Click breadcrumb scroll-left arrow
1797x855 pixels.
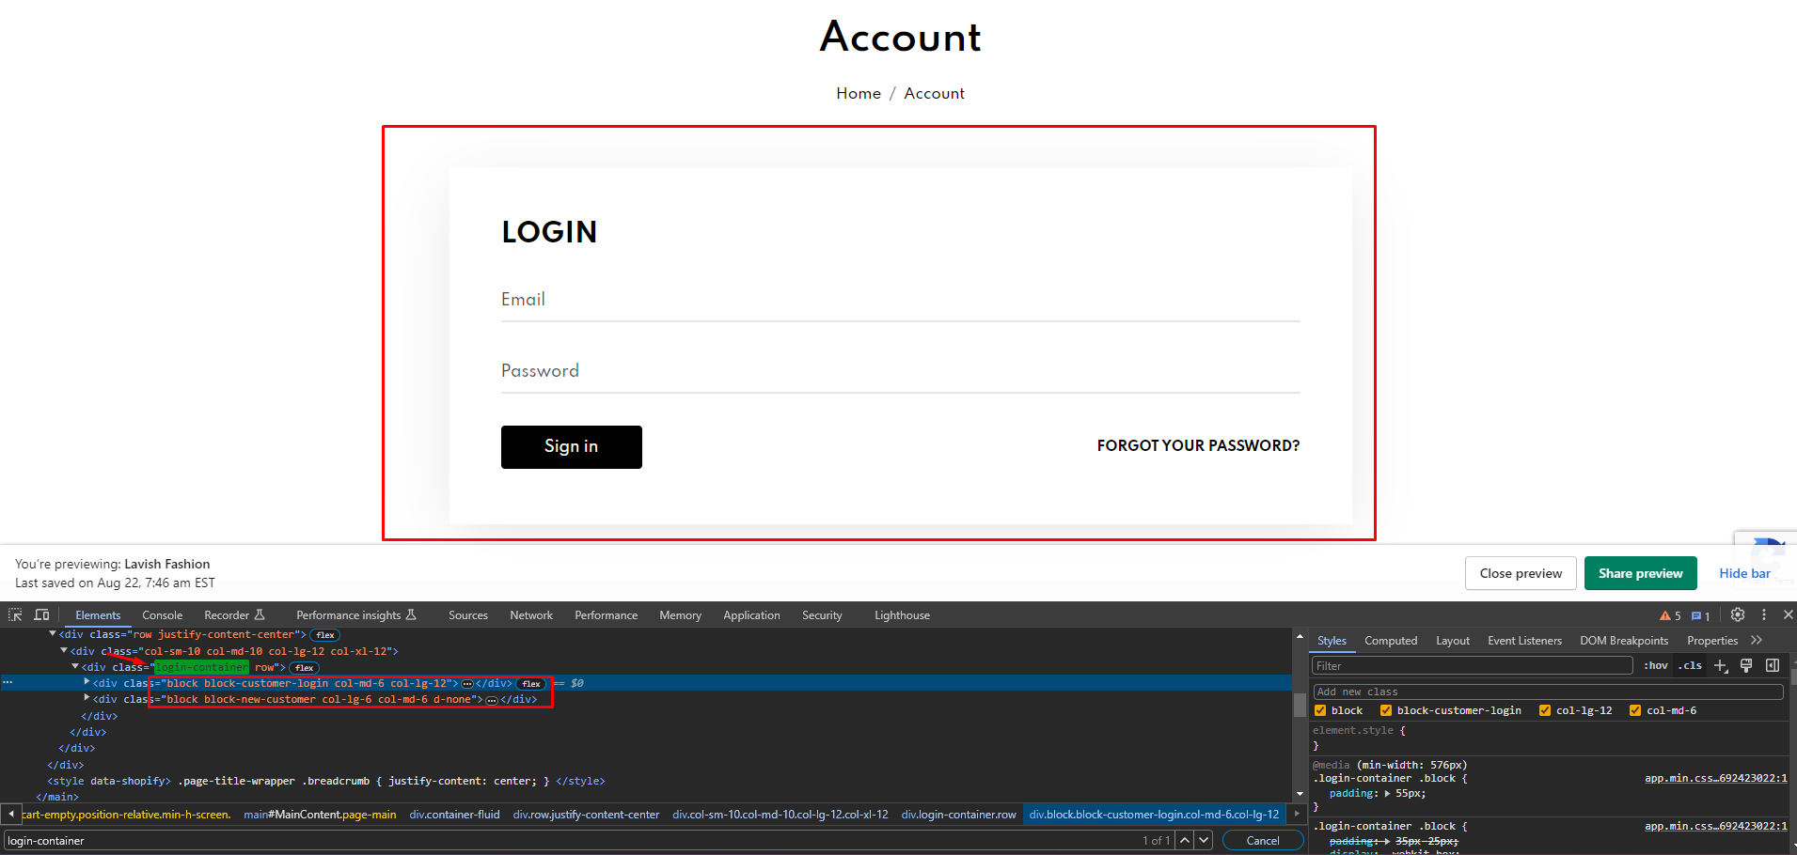click(x=11, y=814)
